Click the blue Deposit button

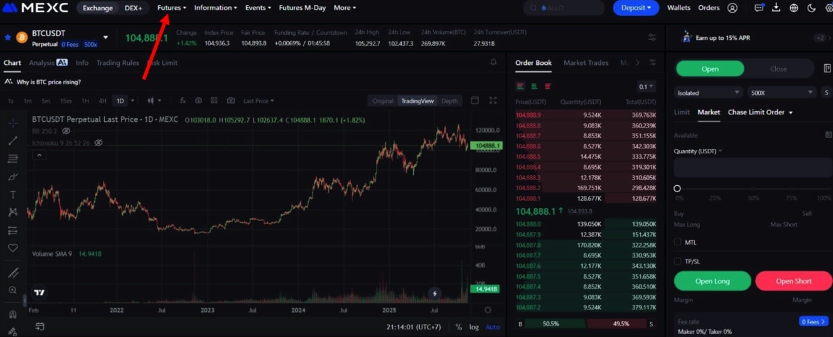click(x=636, y=8)
